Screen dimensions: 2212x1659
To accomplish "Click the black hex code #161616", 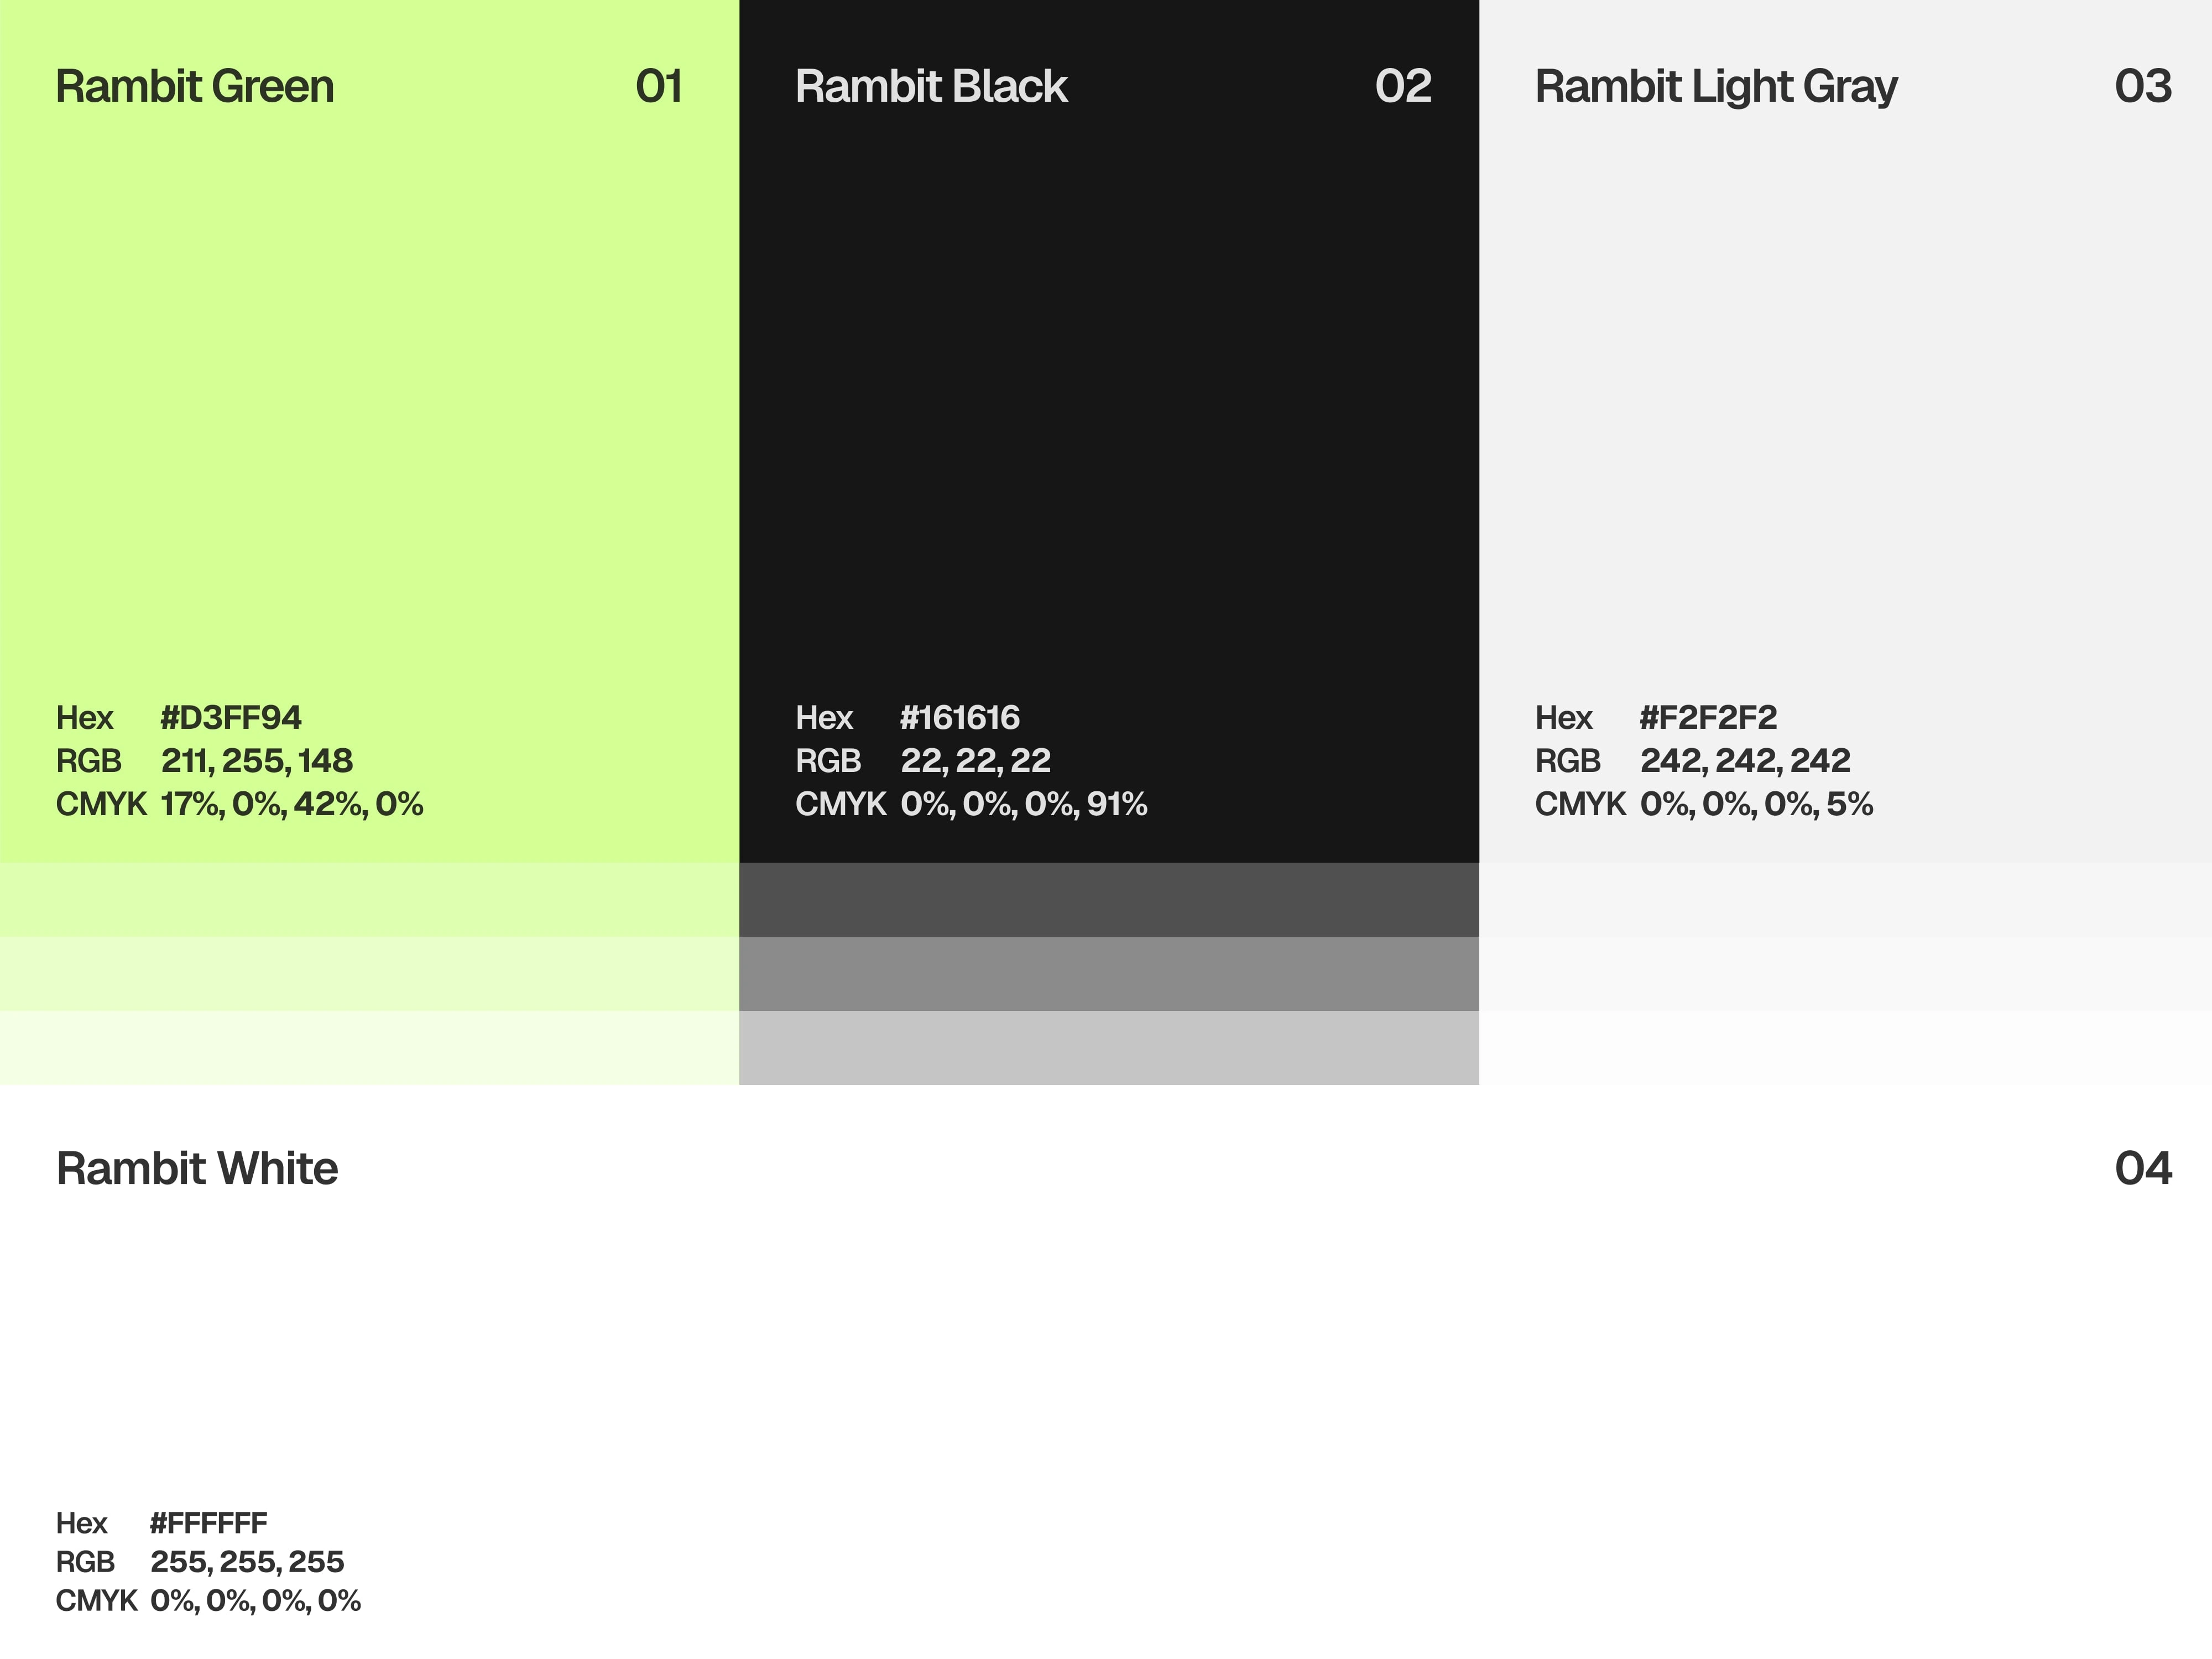I will pyautogui.click(x=960, y=717).
